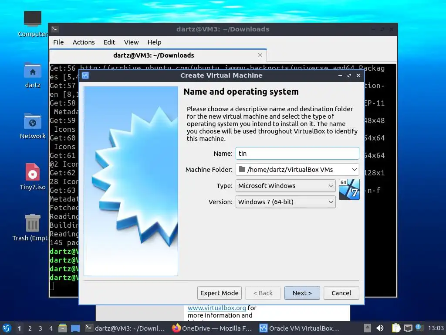Close the Create Virtual Machine dialog window
Image resolution: width=446 pixels, height=335 pixels.
point(358,75)
